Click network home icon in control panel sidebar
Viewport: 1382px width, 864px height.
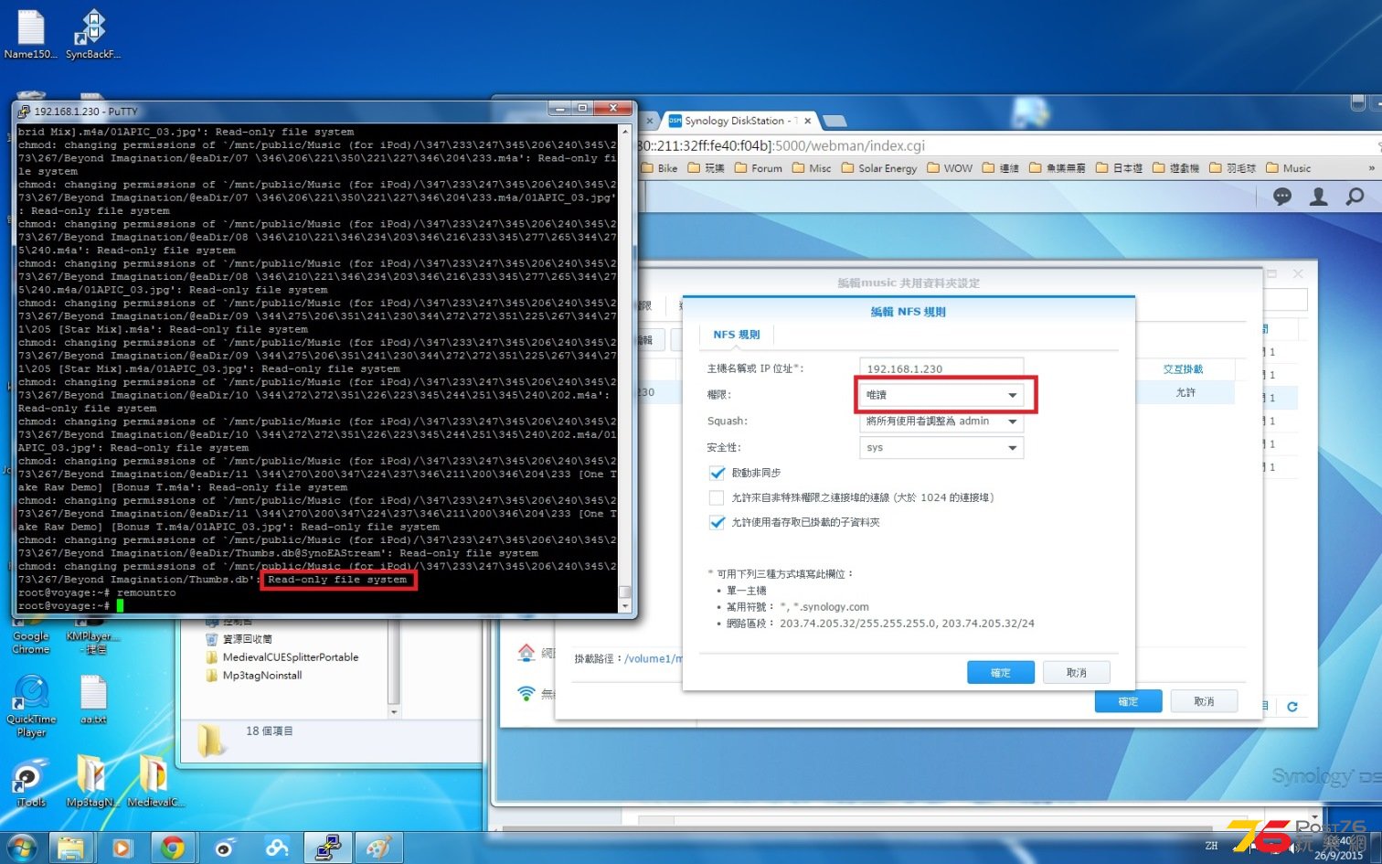(x=526, y=653)
